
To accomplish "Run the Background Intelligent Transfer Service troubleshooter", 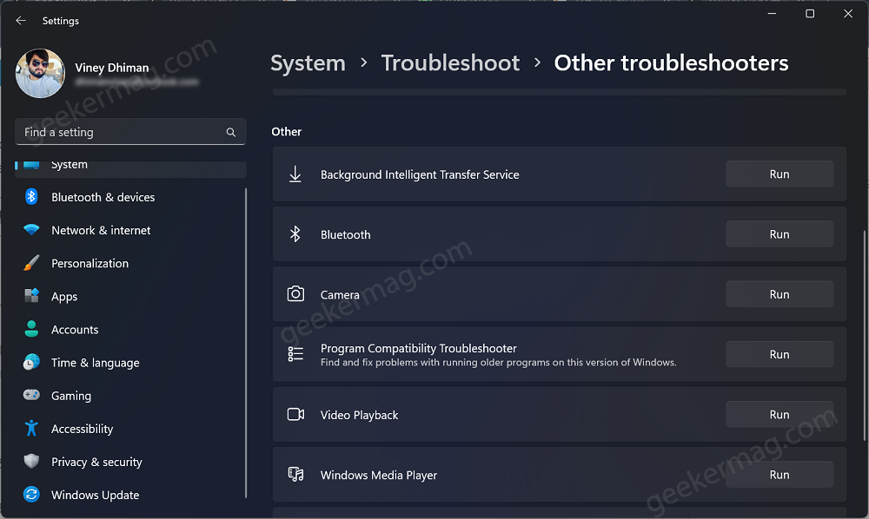I will point(779,174).
